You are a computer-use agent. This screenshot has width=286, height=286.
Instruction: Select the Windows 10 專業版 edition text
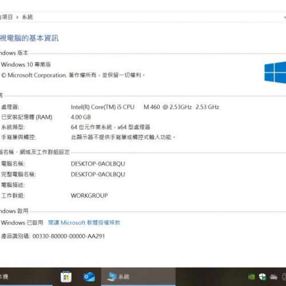26,65
